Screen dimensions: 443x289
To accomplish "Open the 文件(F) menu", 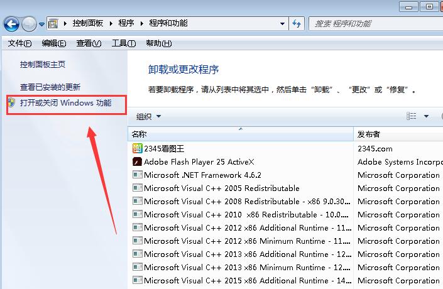I will tap(19, 43).
